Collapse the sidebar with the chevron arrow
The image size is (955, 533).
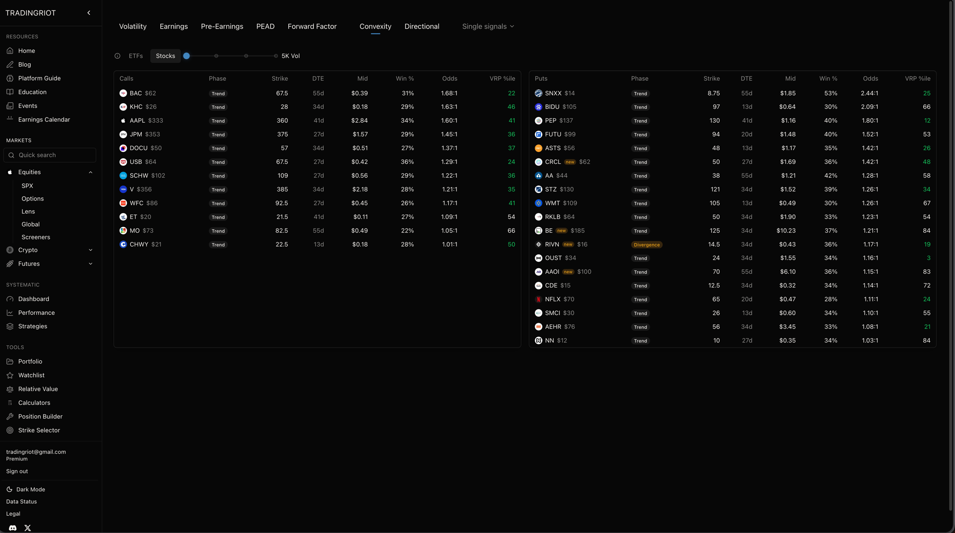(x=89, y=13)
